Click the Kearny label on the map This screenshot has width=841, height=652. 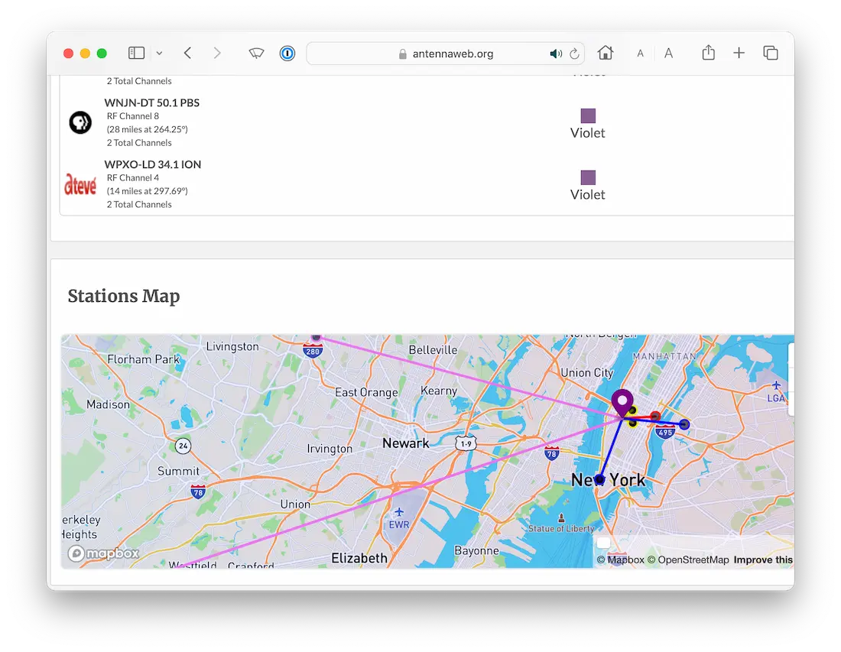[x=440, y=391]
